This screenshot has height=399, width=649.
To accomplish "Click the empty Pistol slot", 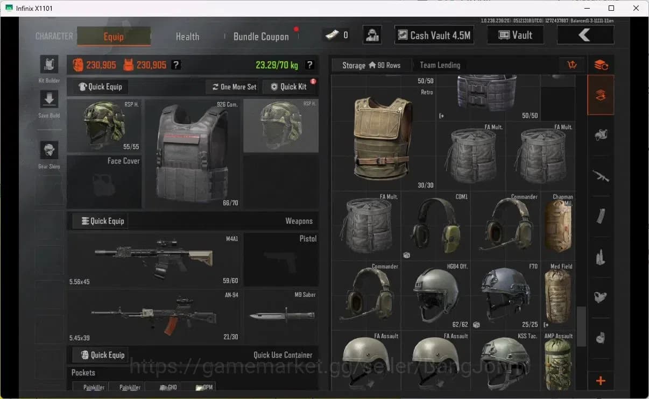I will pyautogui.click(x=281, y=259).
